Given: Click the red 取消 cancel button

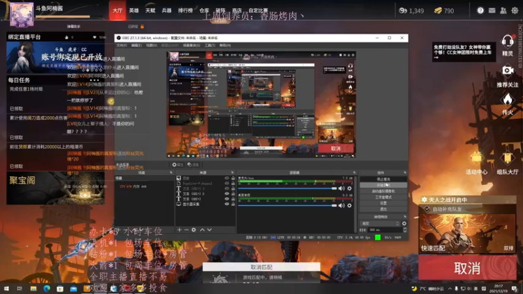Looking at the screenshot, I should click(467, 268).
